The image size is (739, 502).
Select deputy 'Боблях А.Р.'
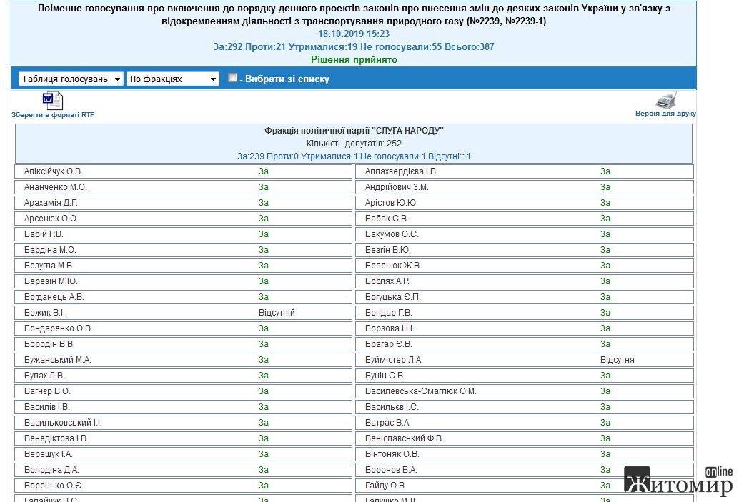coord(387,281)
